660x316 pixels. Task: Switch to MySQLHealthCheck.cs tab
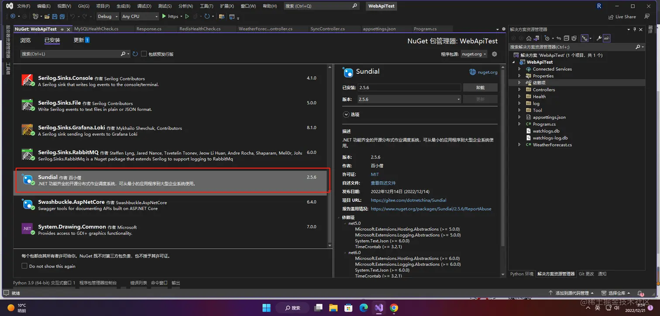(96, 29)
